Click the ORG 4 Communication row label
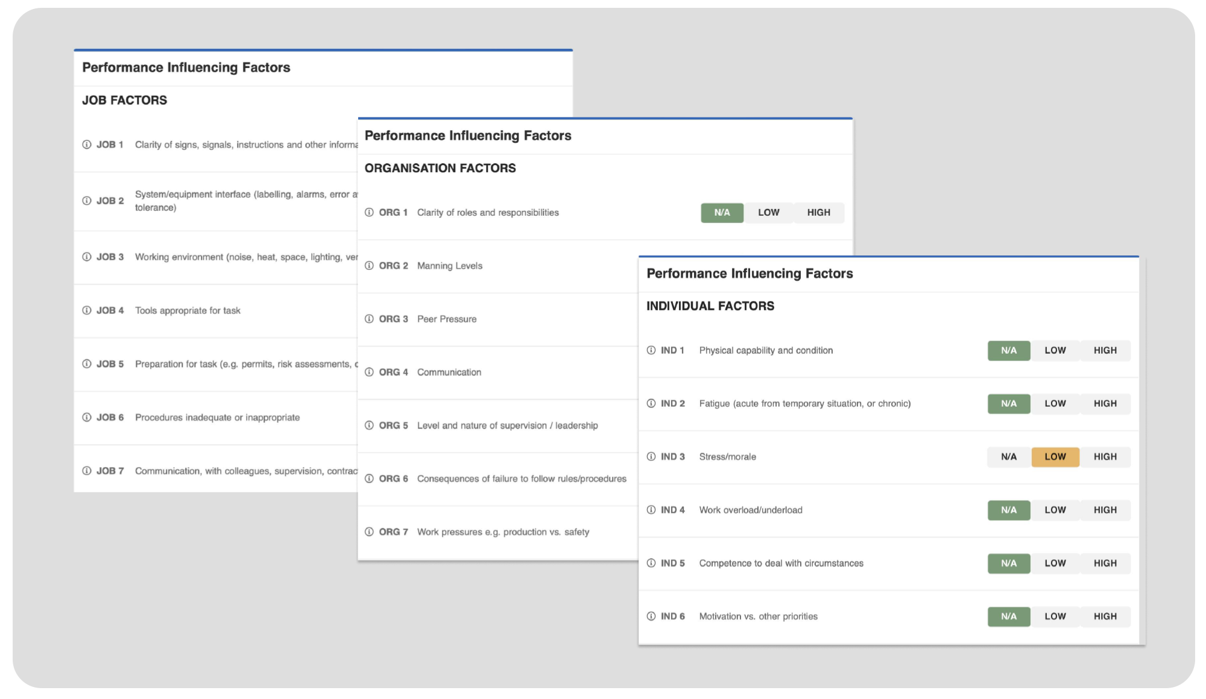Image resolution: width=1206 pixels, height=699 pixels. pyautogui.click(x=449, y=372)
